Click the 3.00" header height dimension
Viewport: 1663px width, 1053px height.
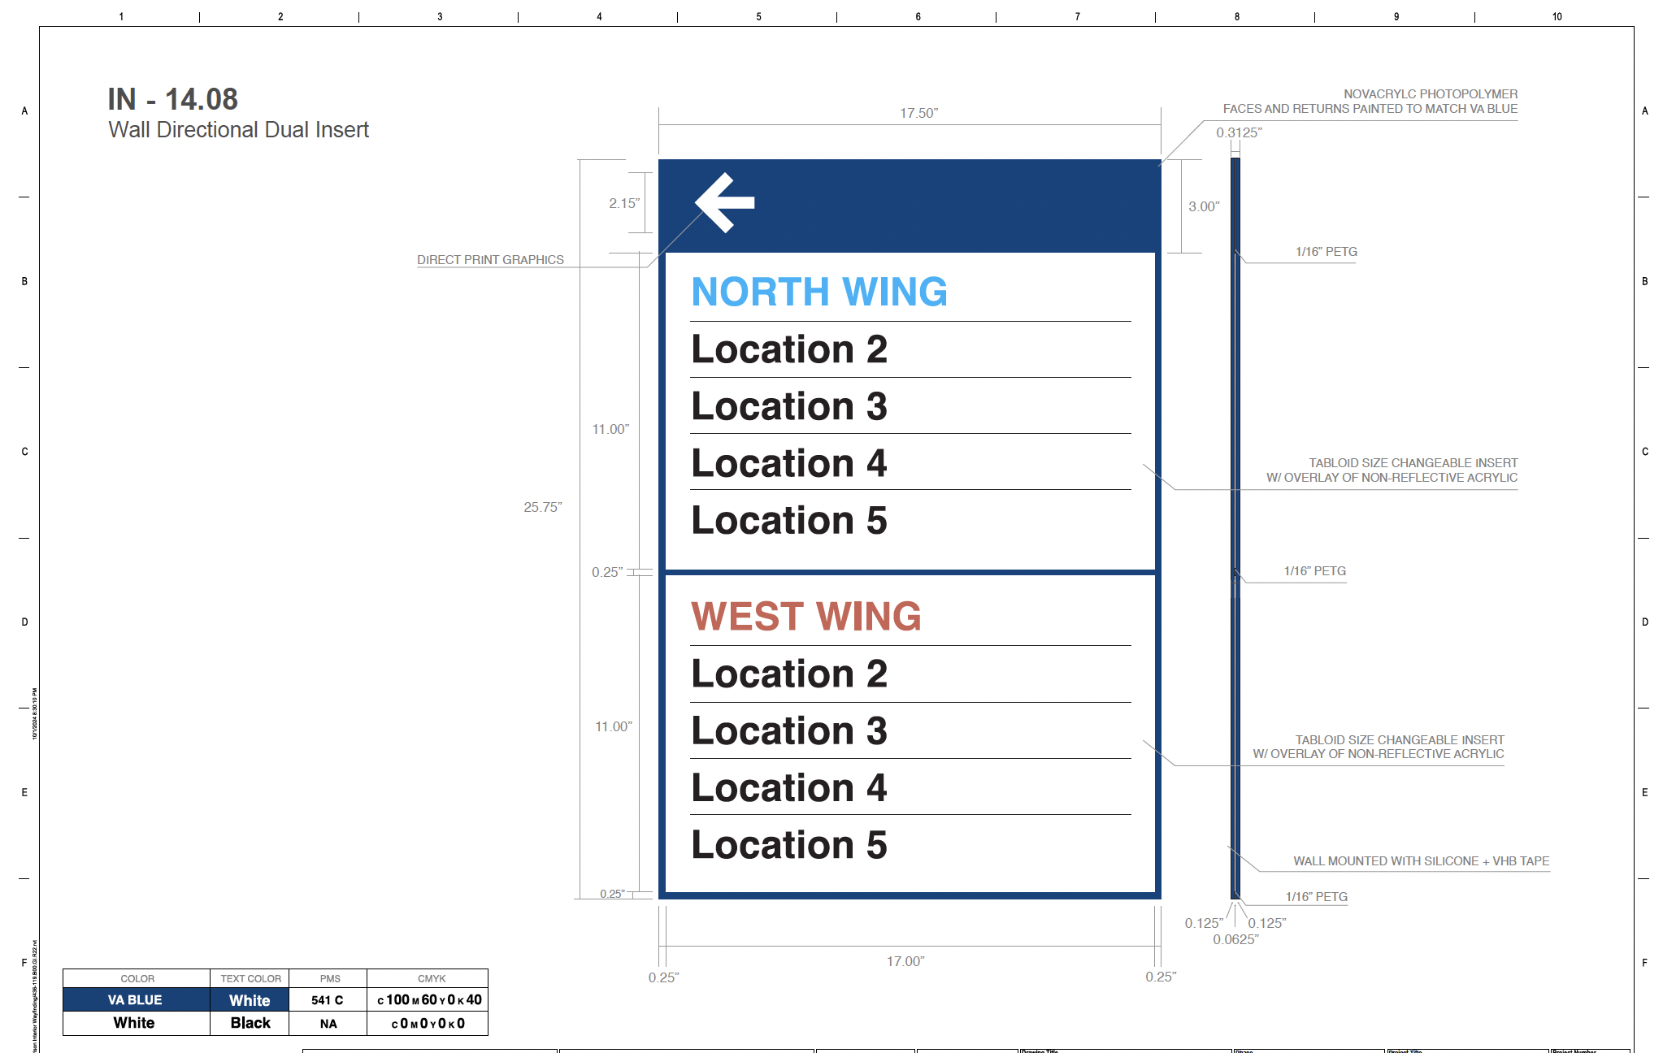[x=1204, y=206]
